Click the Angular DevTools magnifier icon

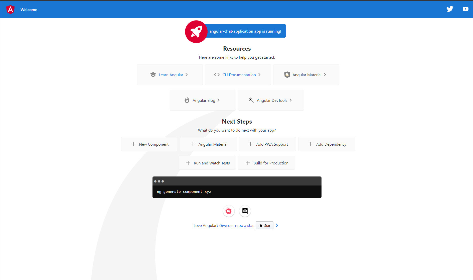251,100
